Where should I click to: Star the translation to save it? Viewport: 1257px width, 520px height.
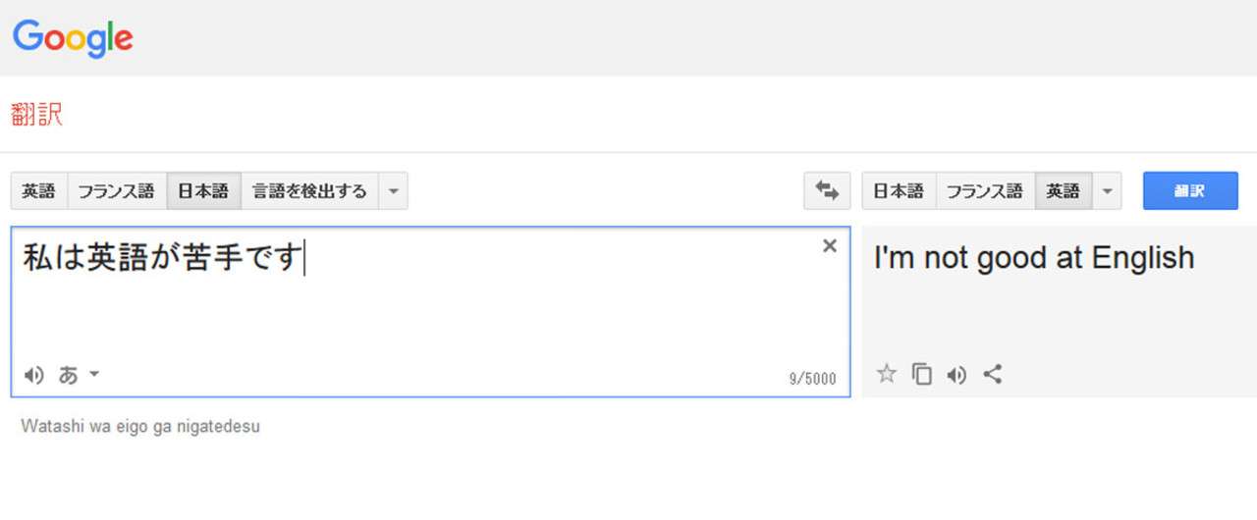[x=887, y=374]
